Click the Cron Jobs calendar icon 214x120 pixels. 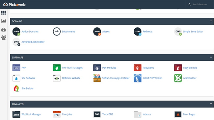(57, 114)
